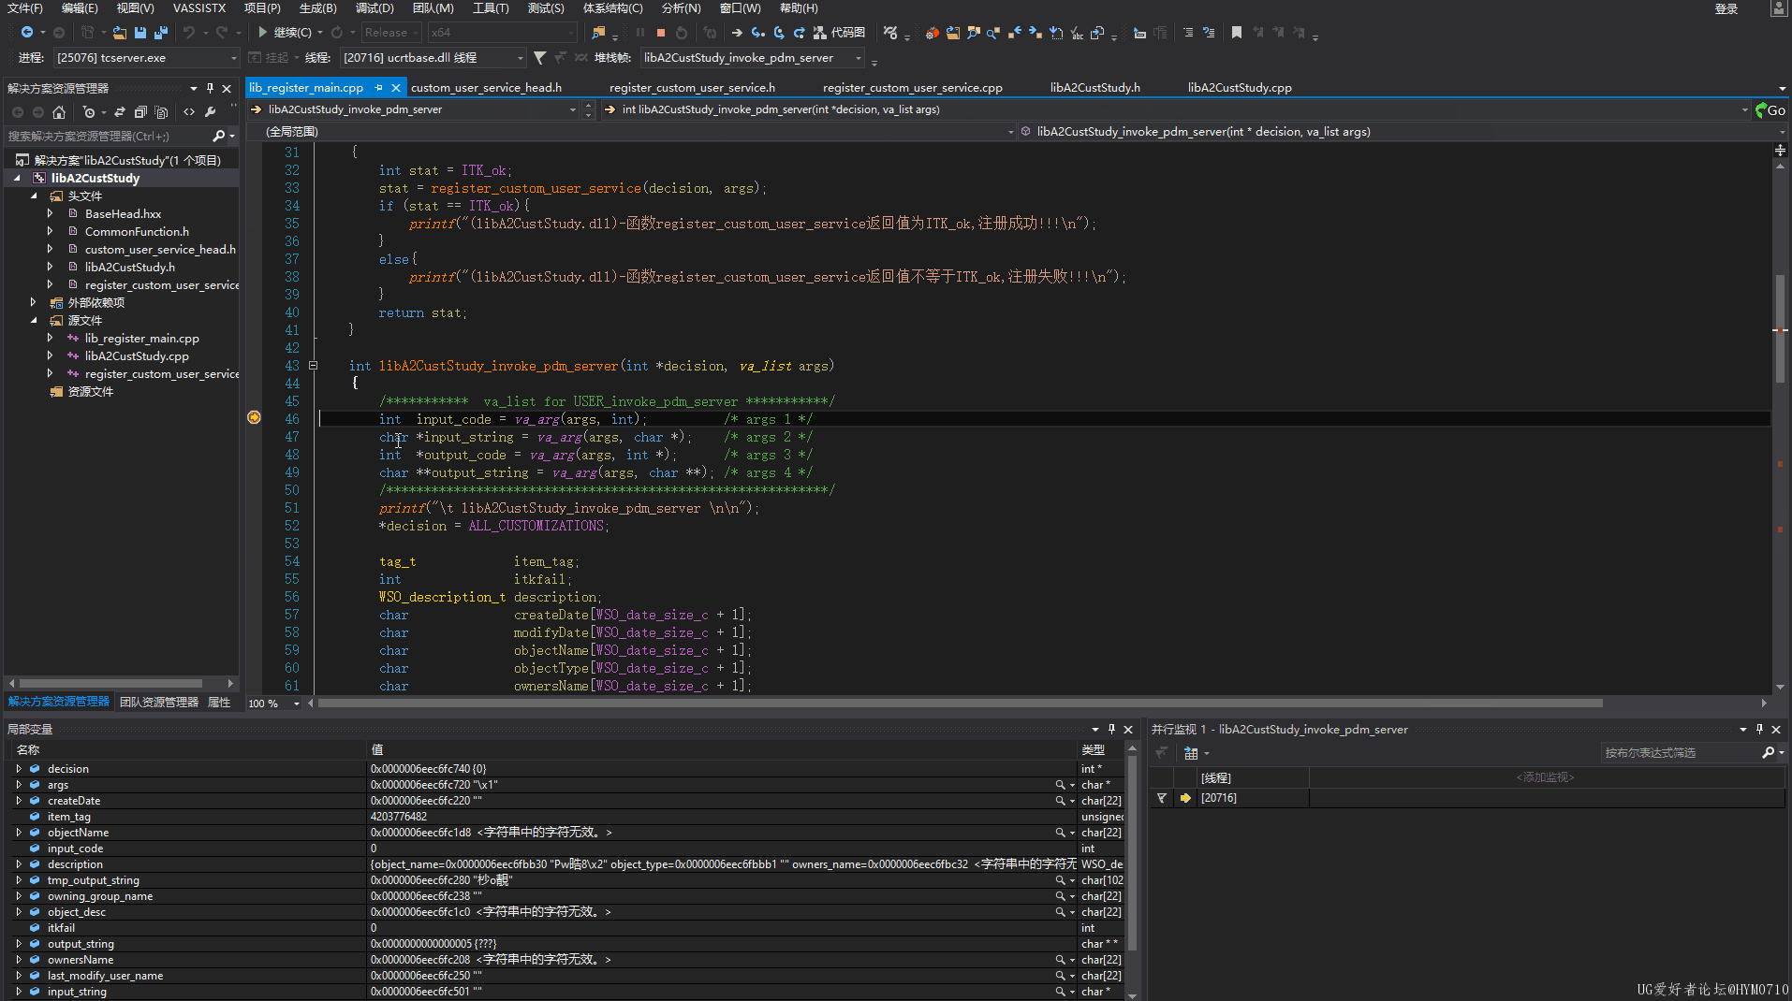Click the Solution Explorer search field

coord(108,137)
